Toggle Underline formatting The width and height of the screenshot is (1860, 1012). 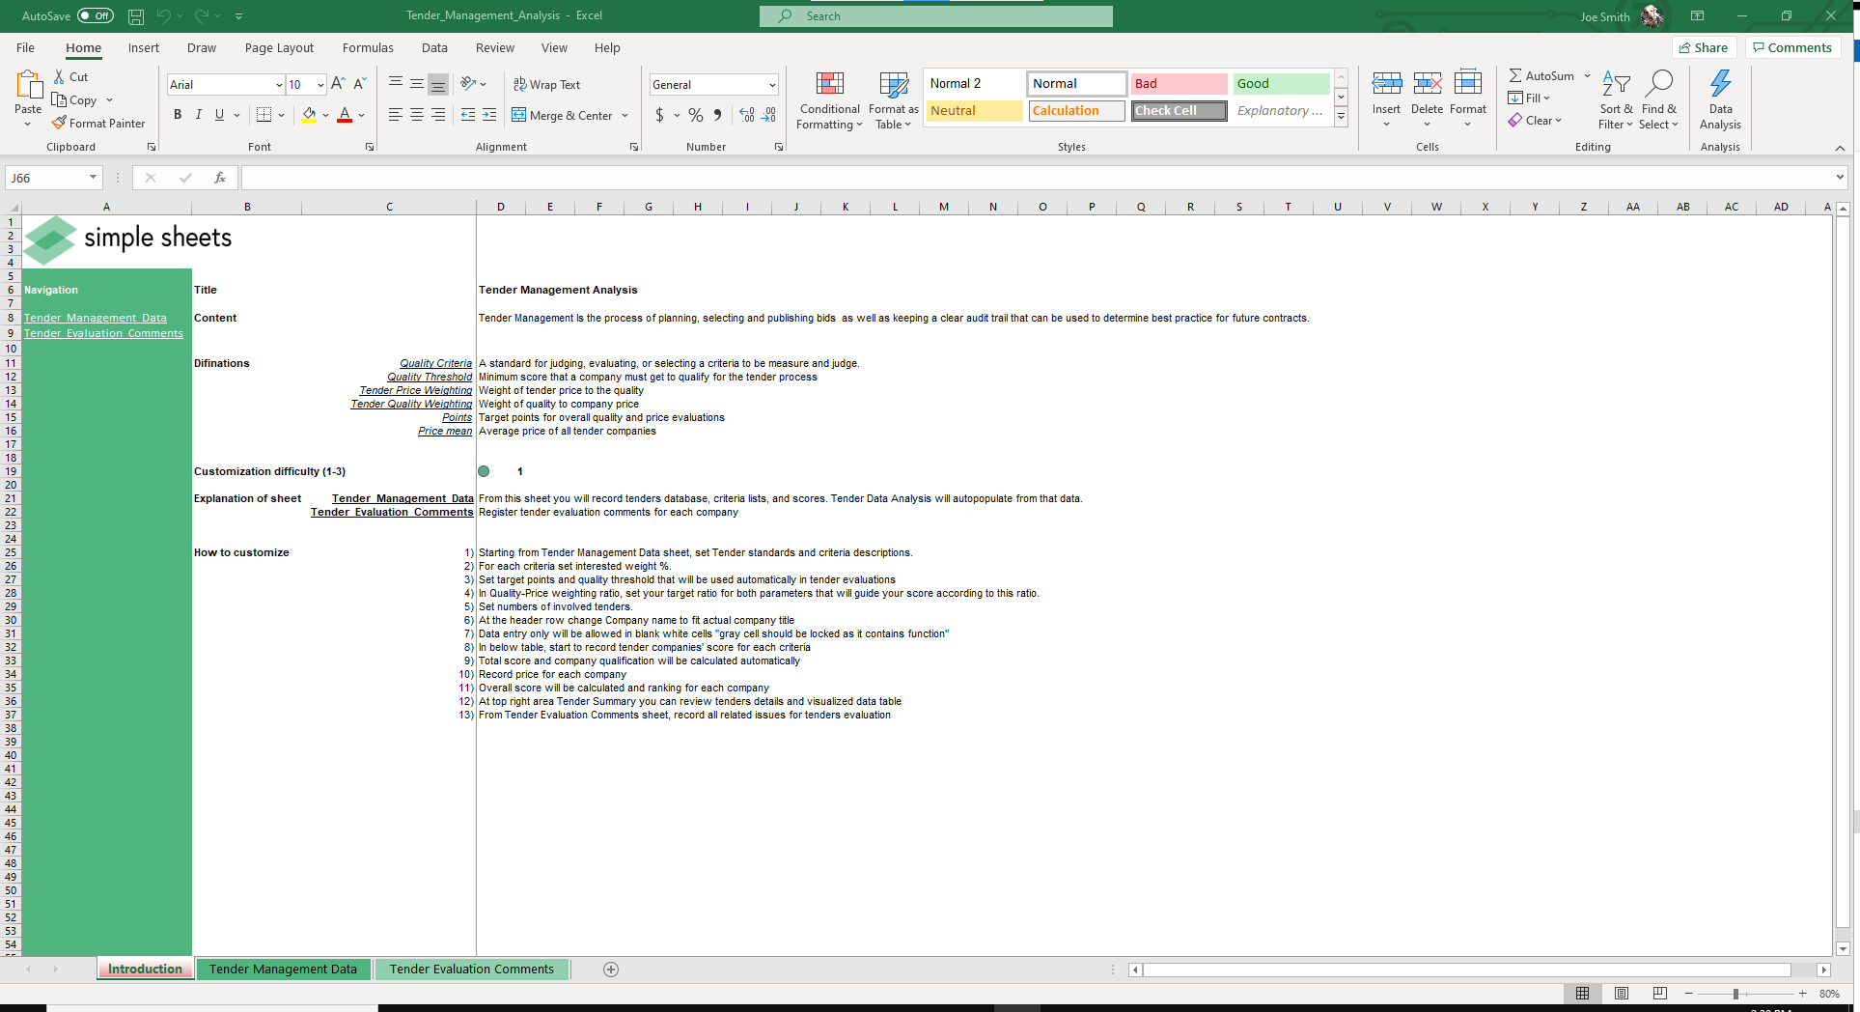219,115
